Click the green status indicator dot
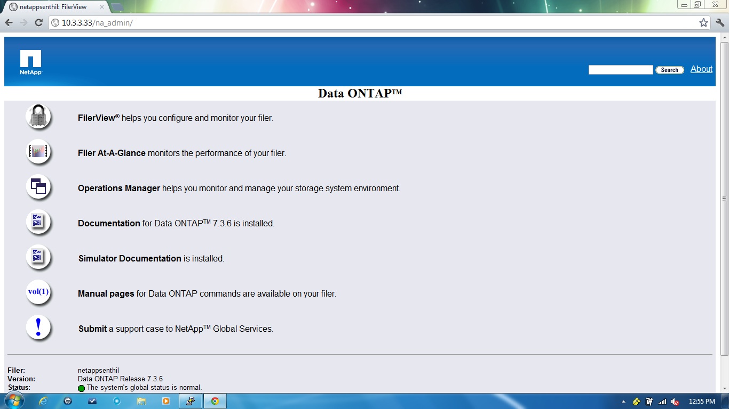The height and width of the screenshot is (409, 729). (x=81, y=388)
